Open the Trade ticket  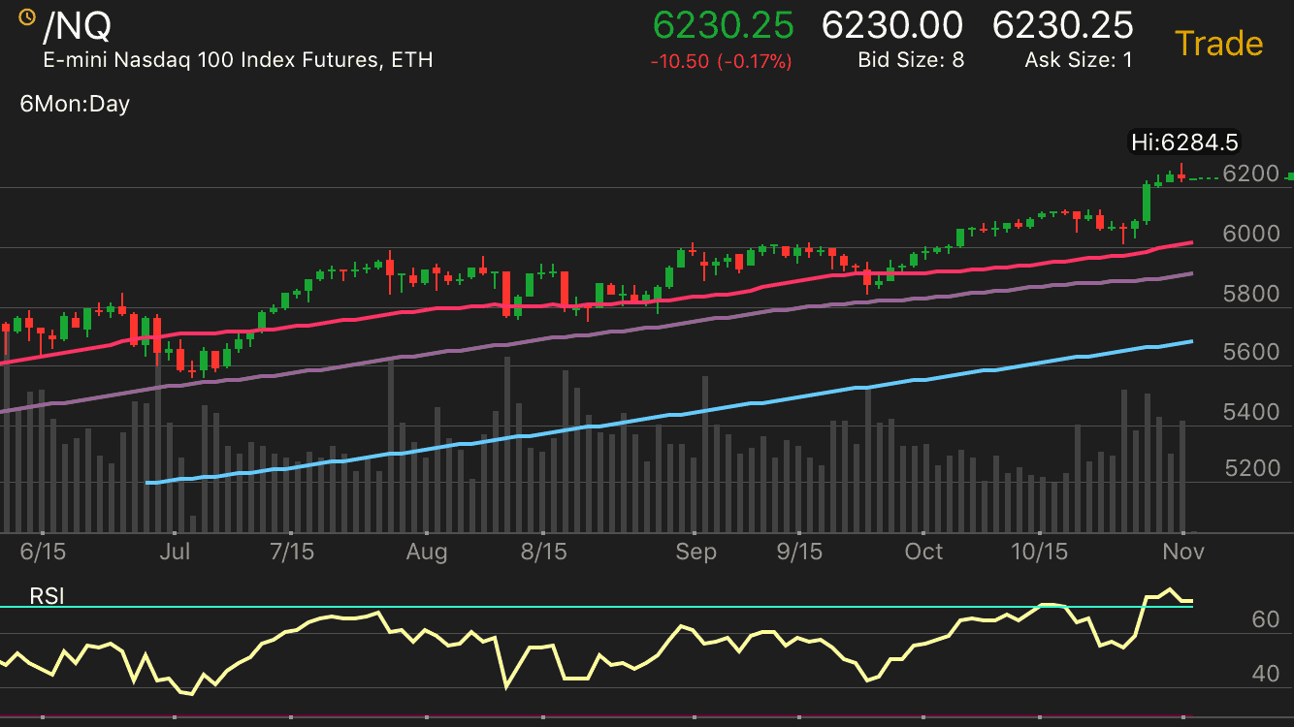pyautogui.click(x=1218, y=44)
